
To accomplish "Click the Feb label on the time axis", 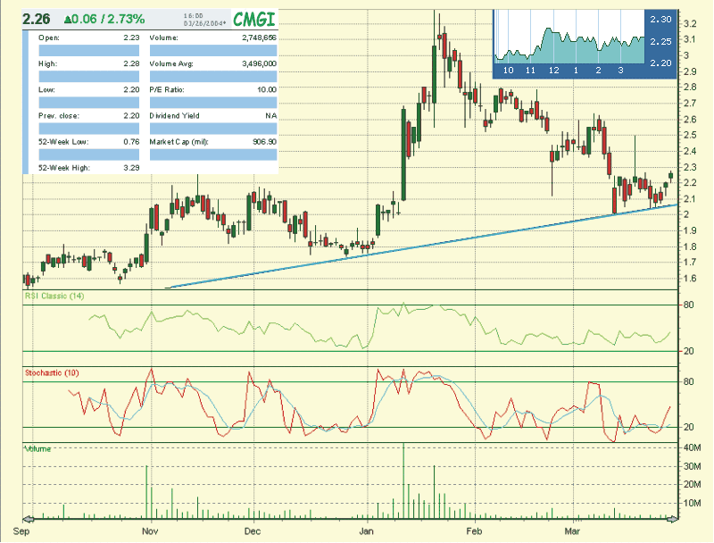I will click(x=474, y=531).
